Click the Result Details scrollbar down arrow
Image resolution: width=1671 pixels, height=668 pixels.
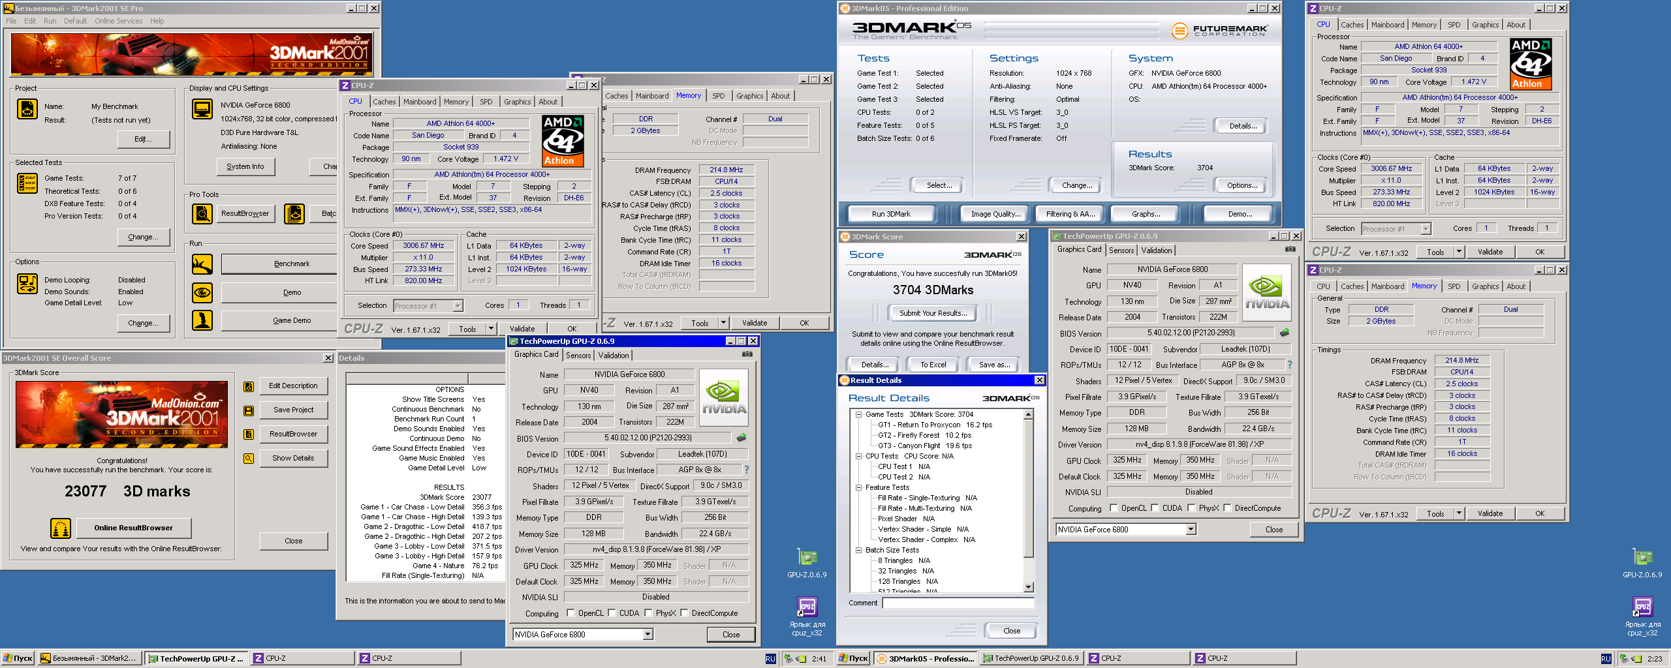[x=1029, y=587]
